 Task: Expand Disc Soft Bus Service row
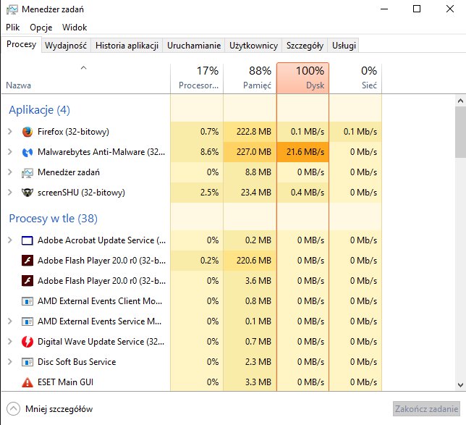[x=10, y=362]
